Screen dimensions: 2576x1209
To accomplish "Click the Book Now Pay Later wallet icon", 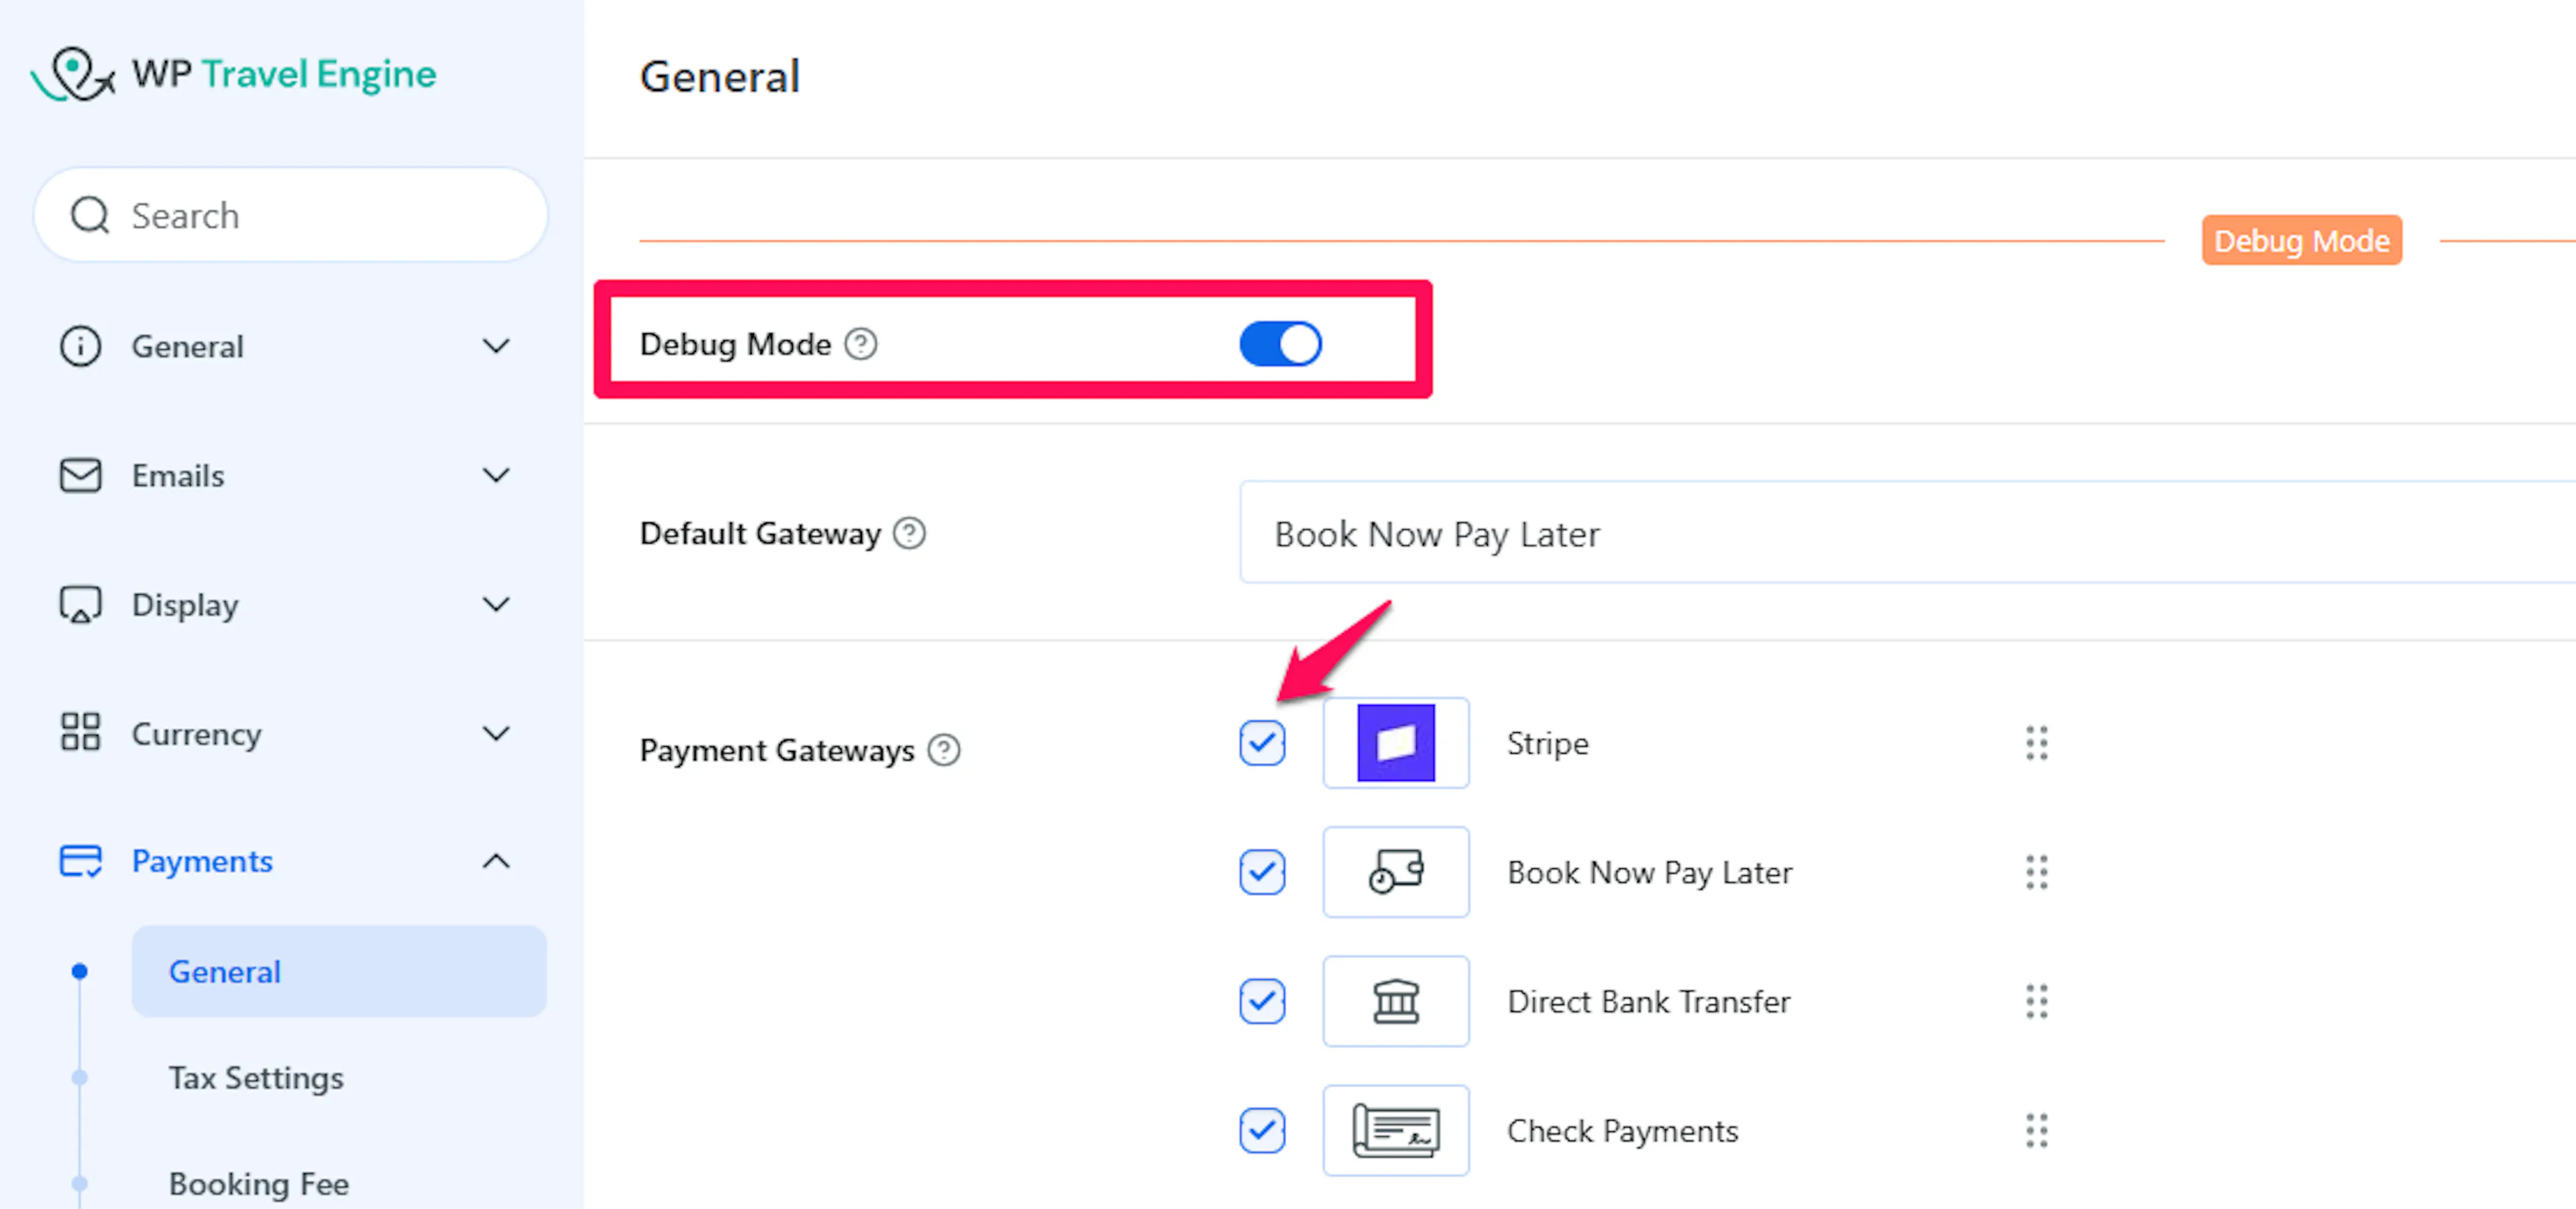I will 1395,871.
